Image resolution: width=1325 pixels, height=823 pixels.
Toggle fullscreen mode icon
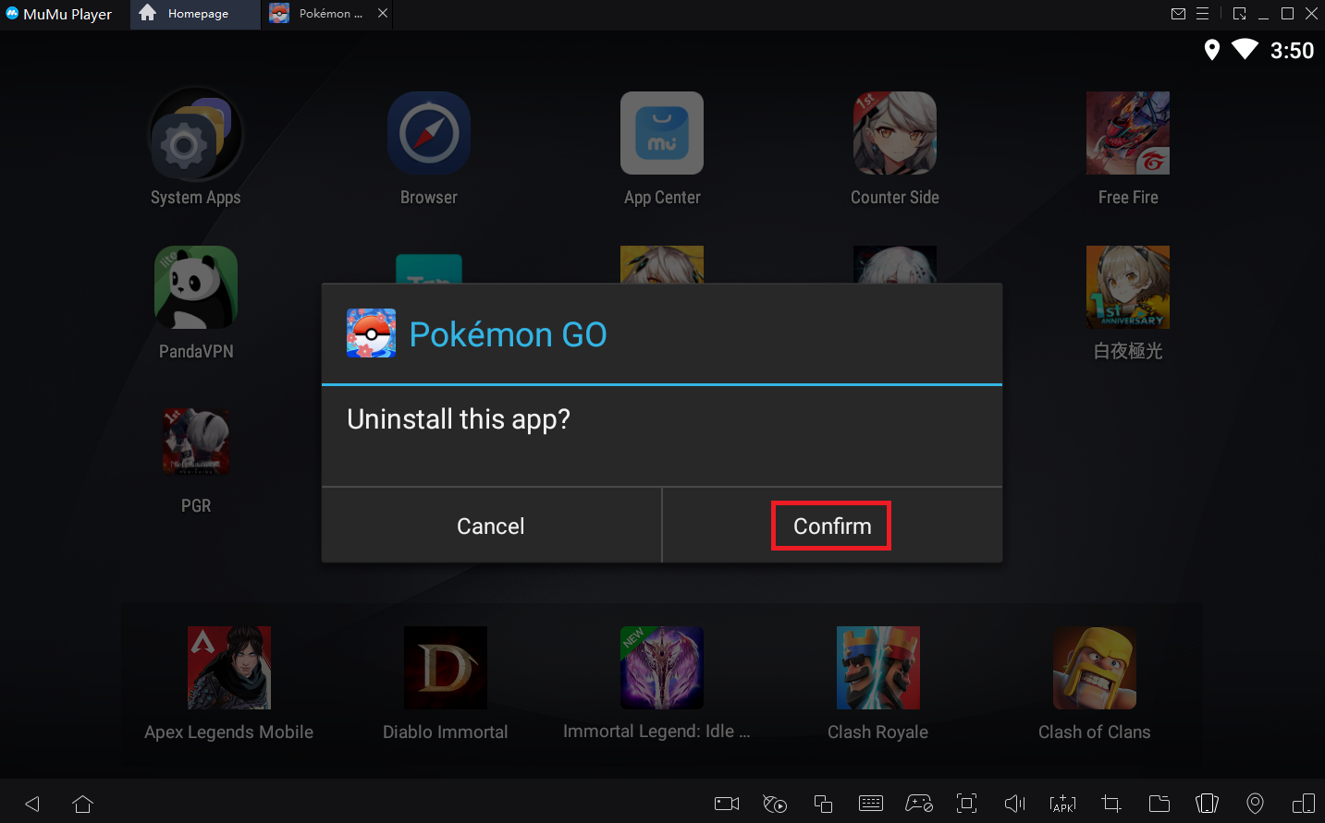click(x=967, y=804)
